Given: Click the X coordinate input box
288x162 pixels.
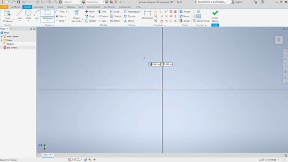Looking at the screenshot, I should pos(156,64).
